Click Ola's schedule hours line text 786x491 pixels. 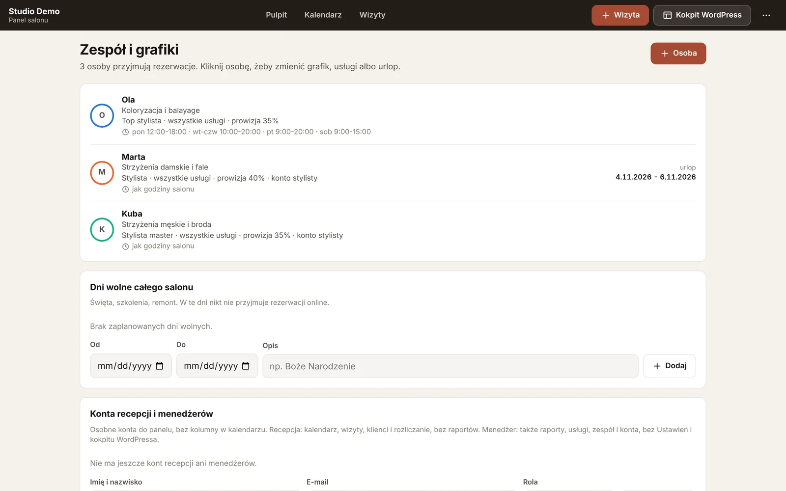pyautogui.click(x=251, y=132)
